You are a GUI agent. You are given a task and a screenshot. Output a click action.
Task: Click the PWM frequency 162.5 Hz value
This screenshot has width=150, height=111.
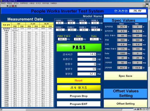click(x=62, y=39)
